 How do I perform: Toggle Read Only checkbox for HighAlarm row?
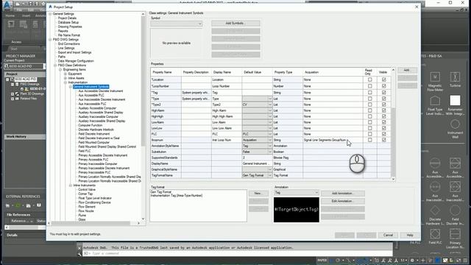click(369, 110)
